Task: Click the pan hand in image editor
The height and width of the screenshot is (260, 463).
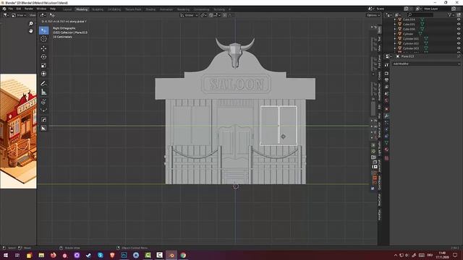Action: (30, 30)
